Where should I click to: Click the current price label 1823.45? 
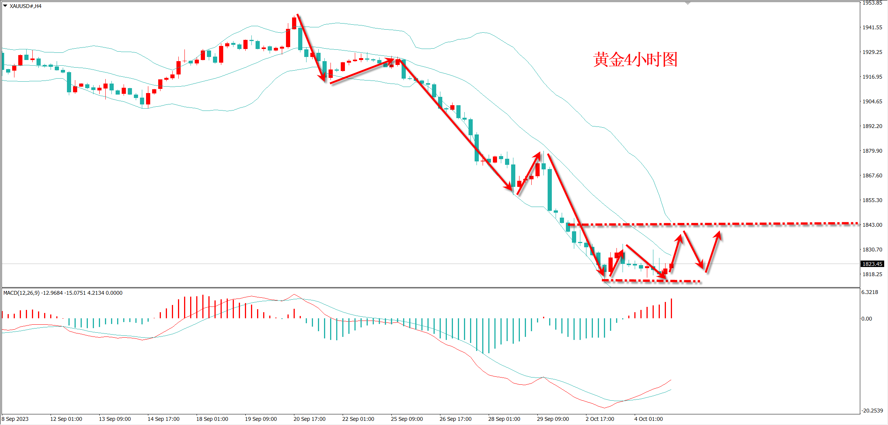(872, 264)
